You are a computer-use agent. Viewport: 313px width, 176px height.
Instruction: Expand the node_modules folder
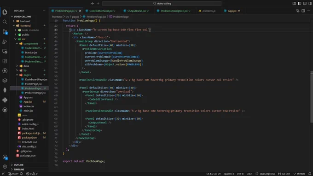[x=15, y=30]
